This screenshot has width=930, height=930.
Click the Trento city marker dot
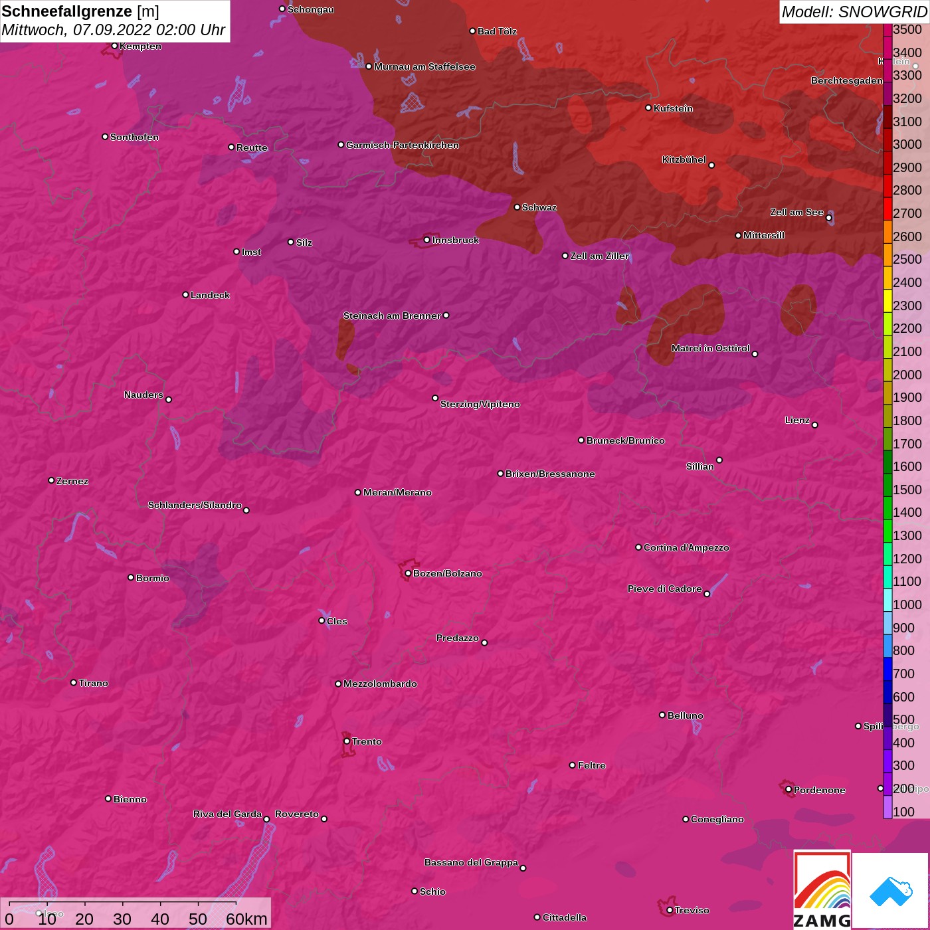coord(347,741)
